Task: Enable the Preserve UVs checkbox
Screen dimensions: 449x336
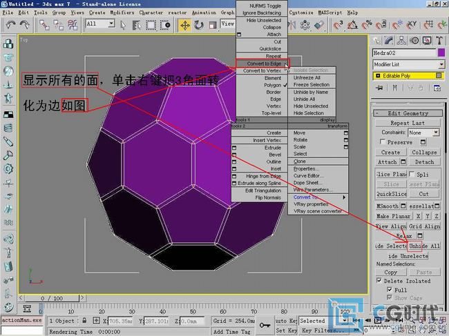Action: (381, 142)
